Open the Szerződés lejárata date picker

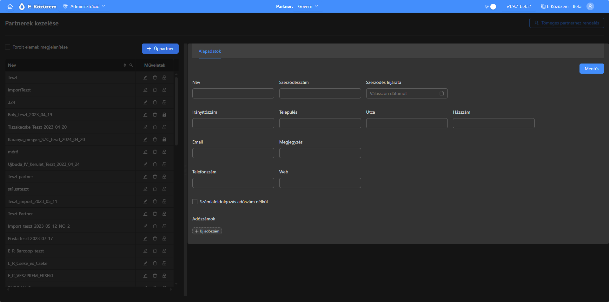coord(407,93)
